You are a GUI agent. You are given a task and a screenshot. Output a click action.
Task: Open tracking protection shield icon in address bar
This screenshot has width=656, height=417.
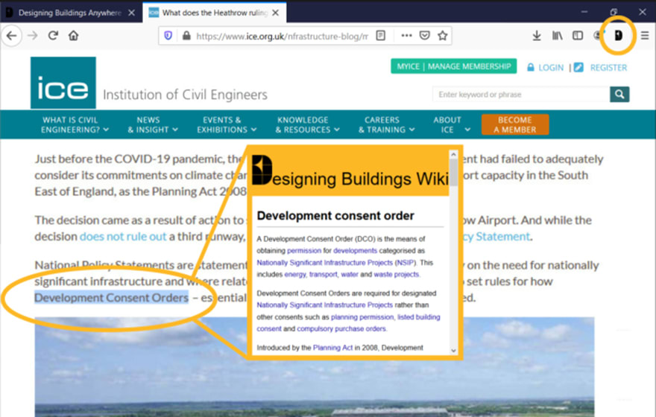coord(168,36)
